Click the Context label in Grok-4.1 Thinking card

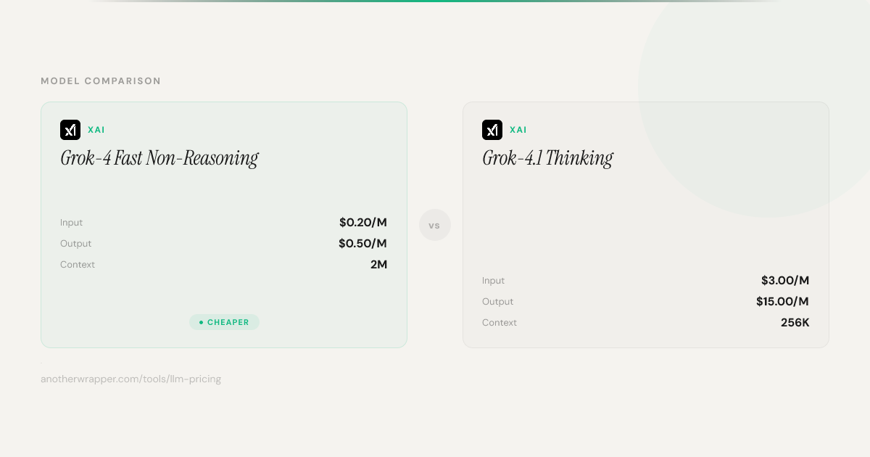point(500,323)
